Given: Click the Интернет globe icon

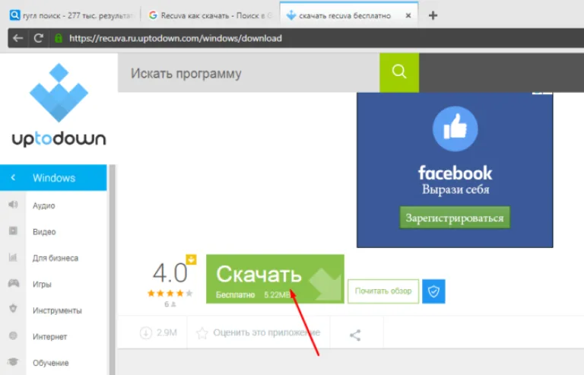Looking at the screenshot, I should 13,335.
